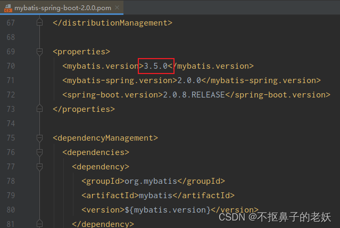Click the </distributionManagement> closing tag
The image size is (340, 228).
point(113,23)
